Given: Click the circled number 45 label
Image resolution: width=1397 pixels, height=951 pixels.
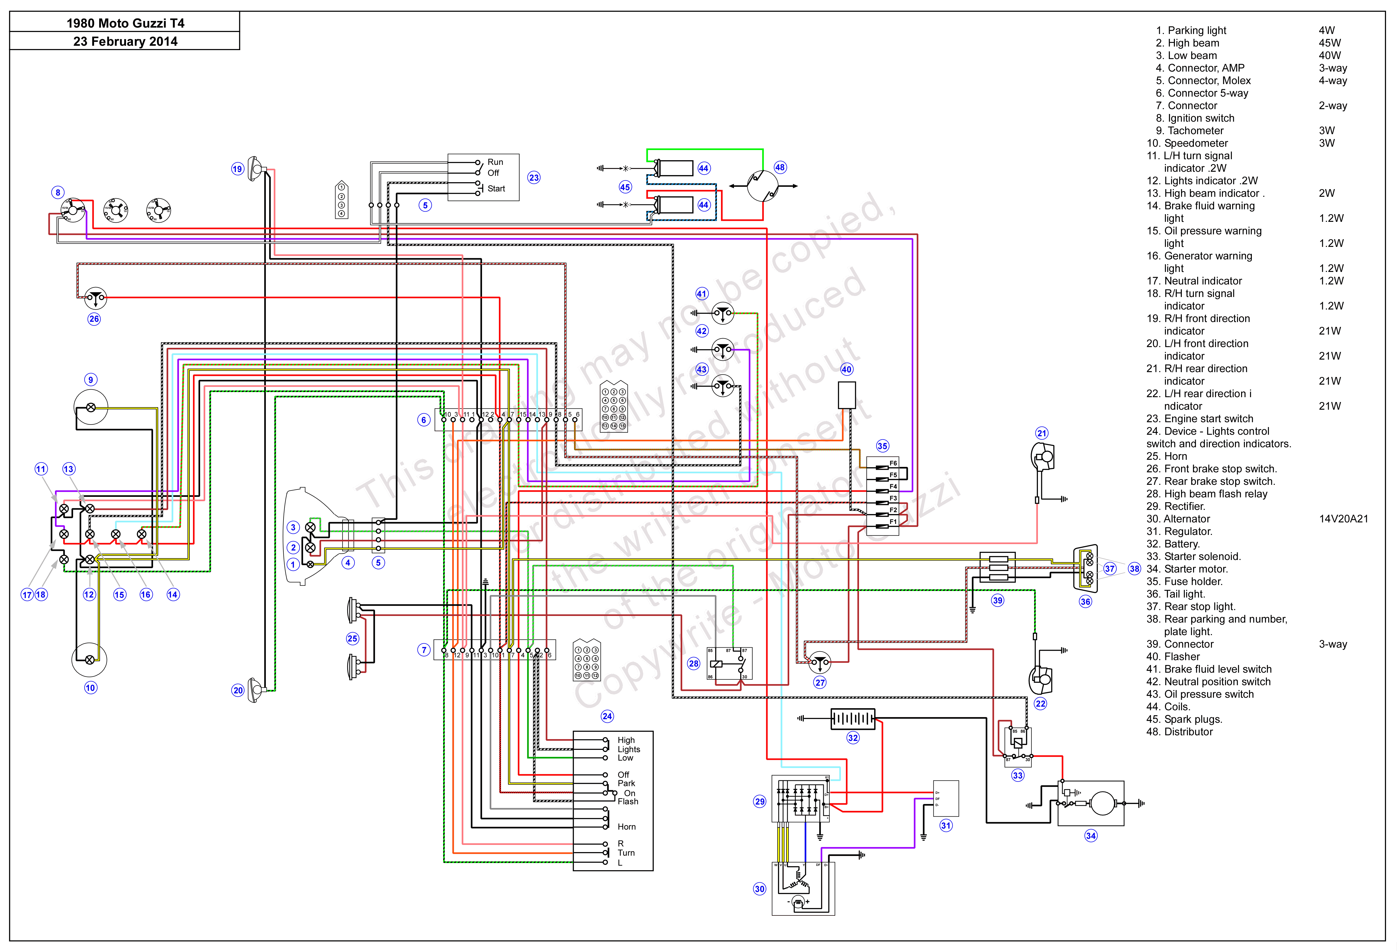Looking at the screenshot, I should (x=625, y=187).
